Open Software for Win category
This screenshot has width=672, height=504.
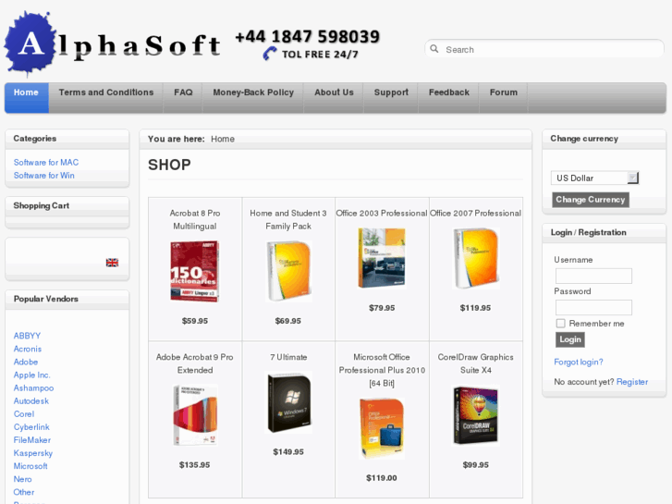44,176
